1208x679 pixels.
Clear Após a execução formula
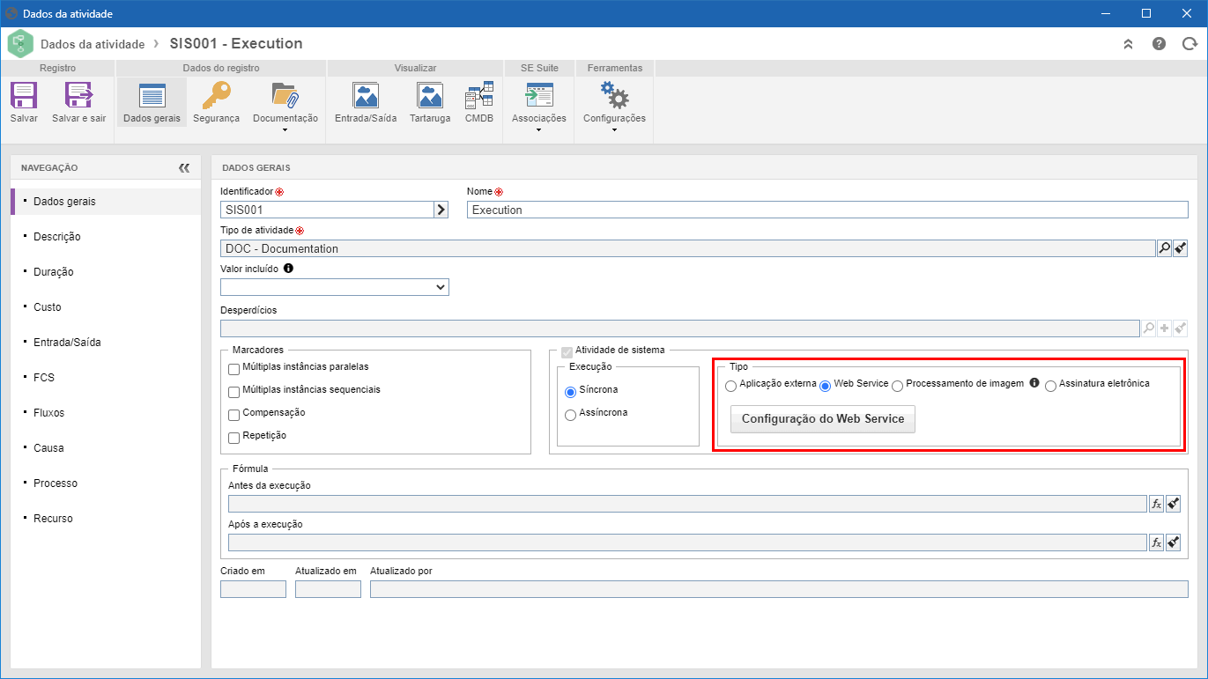coord(1173,542)
